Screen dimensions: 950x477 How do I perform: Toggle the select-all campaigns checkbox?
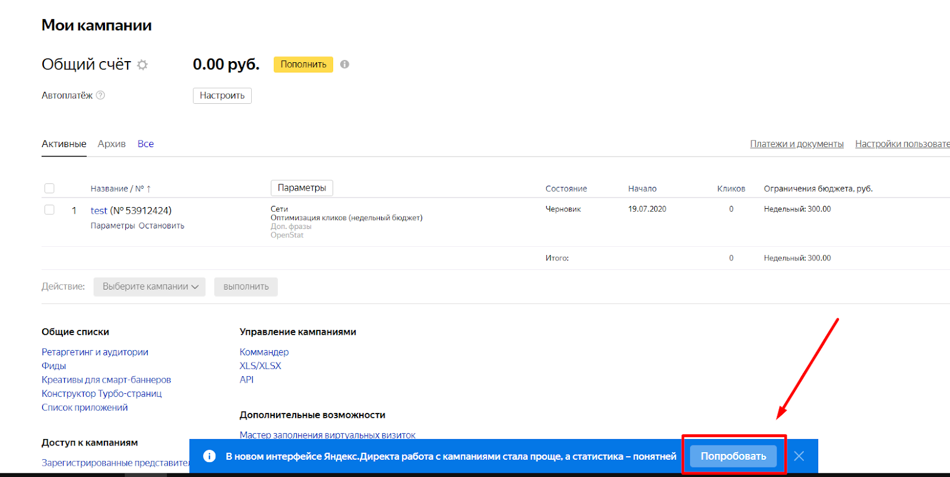point(49,188)
